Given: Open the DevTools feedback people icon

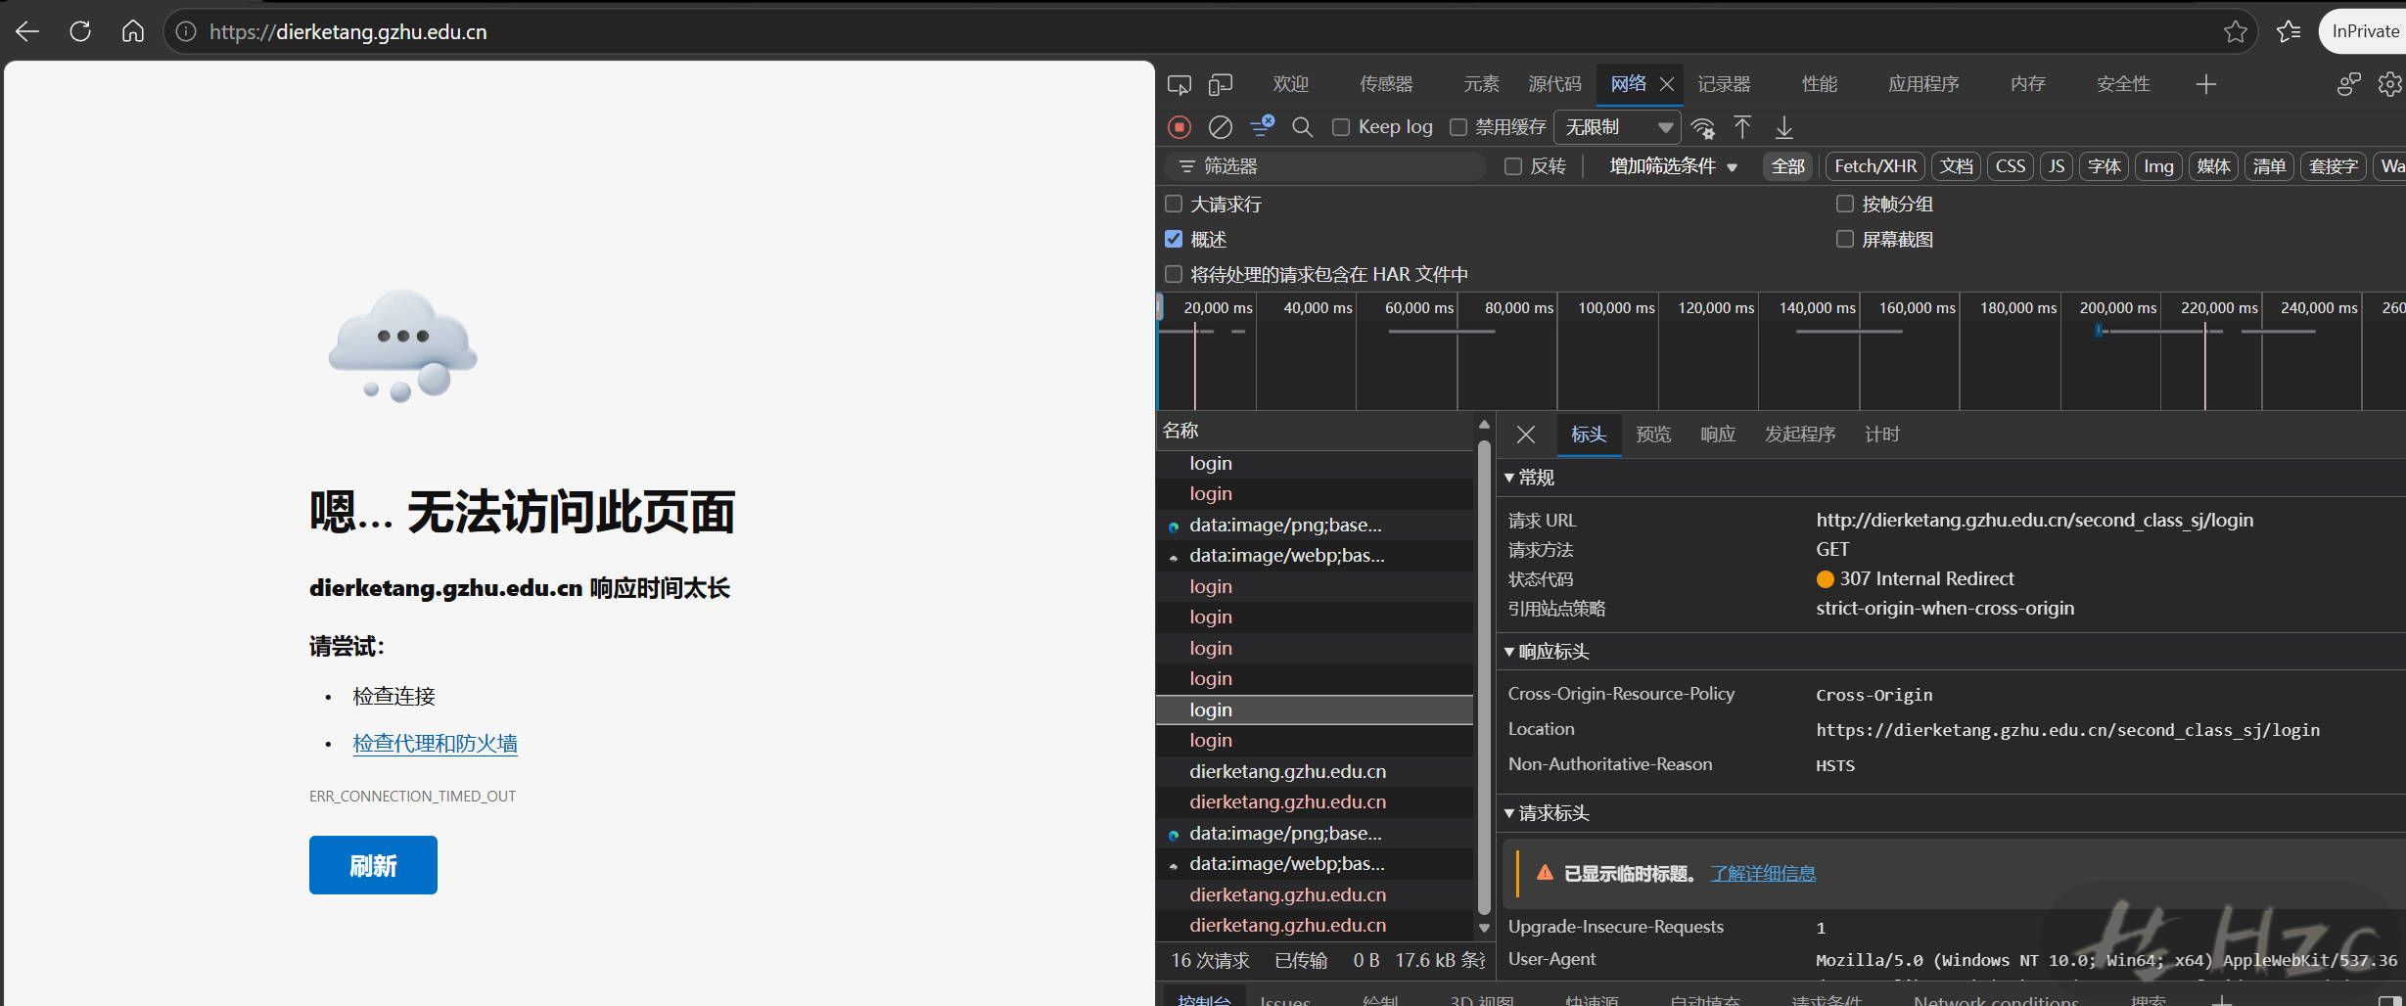Looking at the screenshot, I should coord(2349,84).
